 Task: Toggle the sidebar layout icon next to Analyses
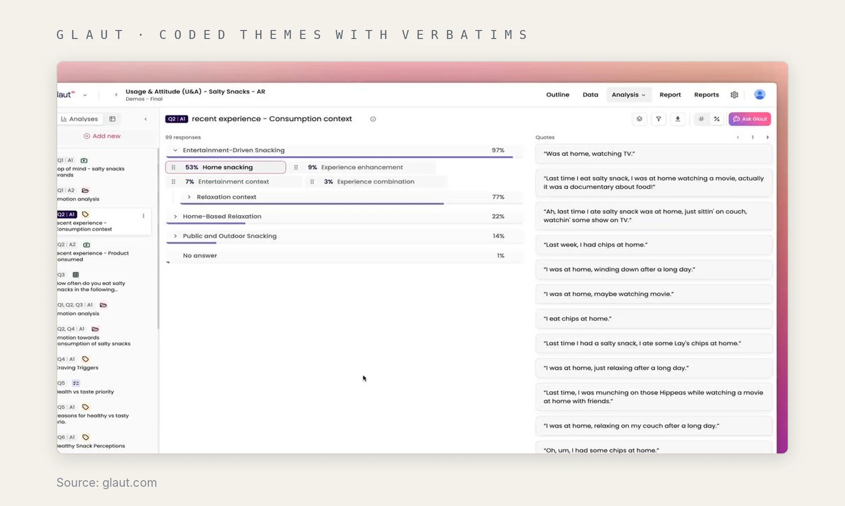(x=112, y=119)
